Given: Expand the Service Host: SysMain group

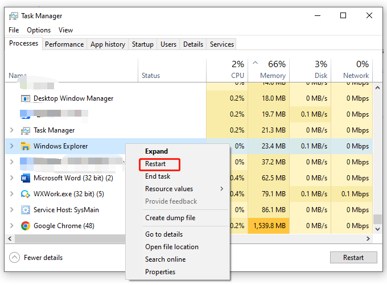Looking at the screenshot, I should (x=11, y=209).
